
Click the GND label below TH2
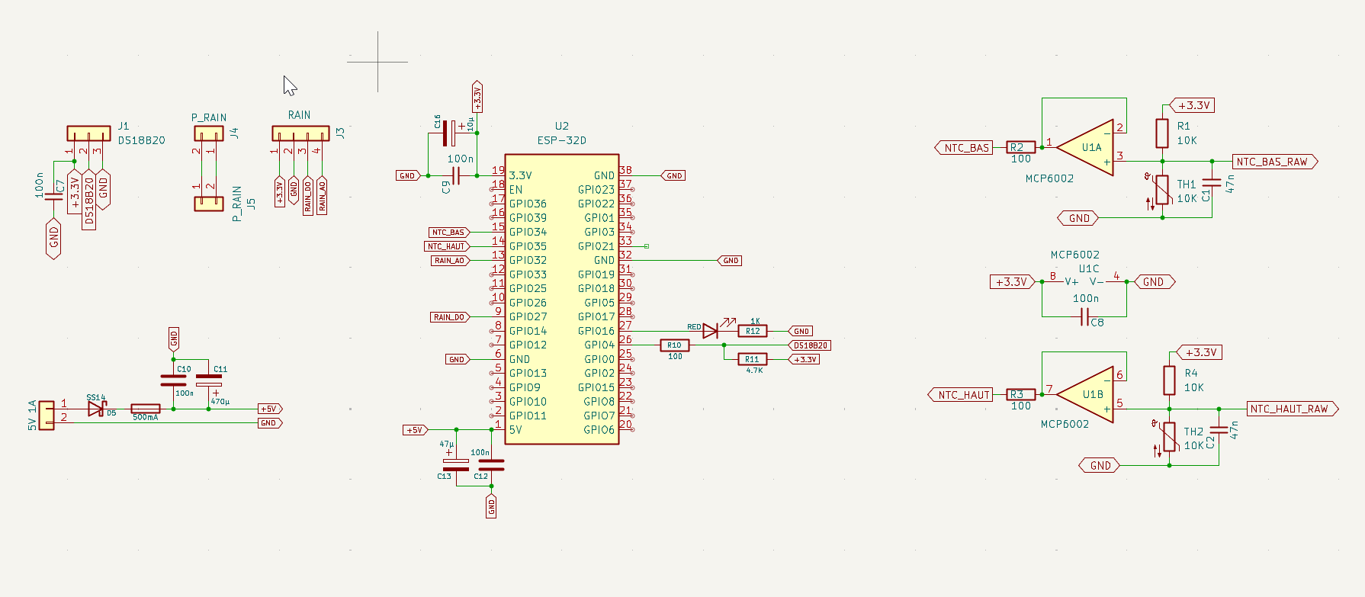point(1099,465)
